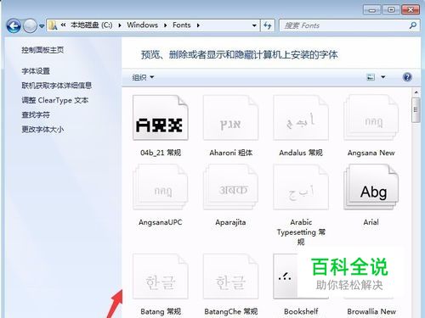
Task: Click the scrollbar up arrow
Action: point(416,92)
